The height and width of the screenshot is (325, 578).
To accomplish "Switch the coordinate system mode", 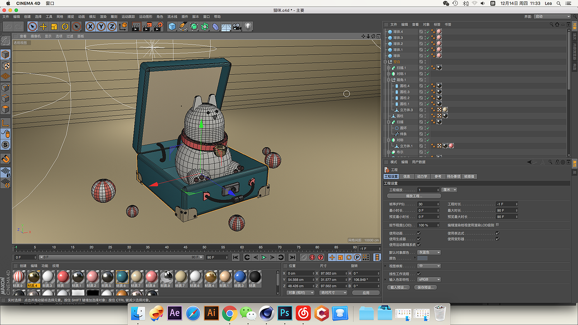I will point(123,27).
